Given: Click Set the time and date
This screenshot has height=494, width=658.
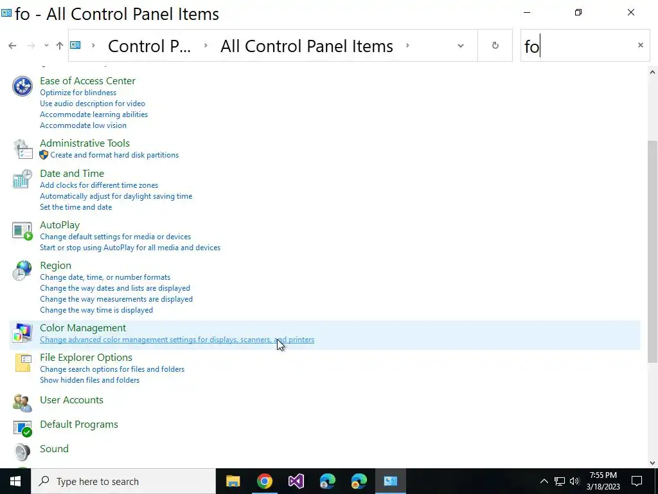Looking at the screenshot, I should [76, 207].
